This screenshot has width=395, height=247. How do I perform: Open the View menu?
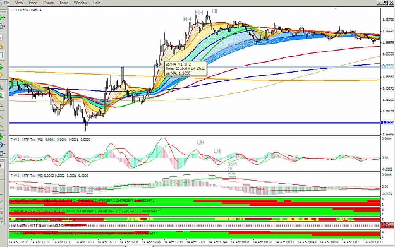[x=19, y=3]
